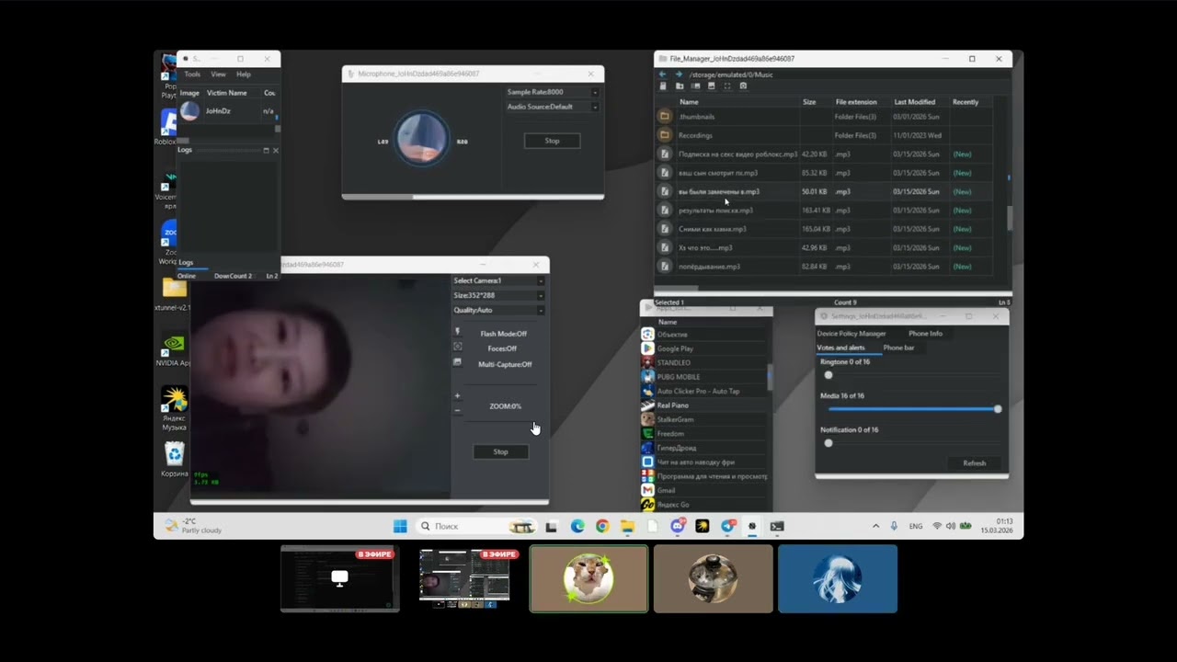Image resolution: width=1177 pixels, height=662 pixels.
Task: Select "Freedom" in the apps list
Action: pyautogui.click(x=670, y=433)
